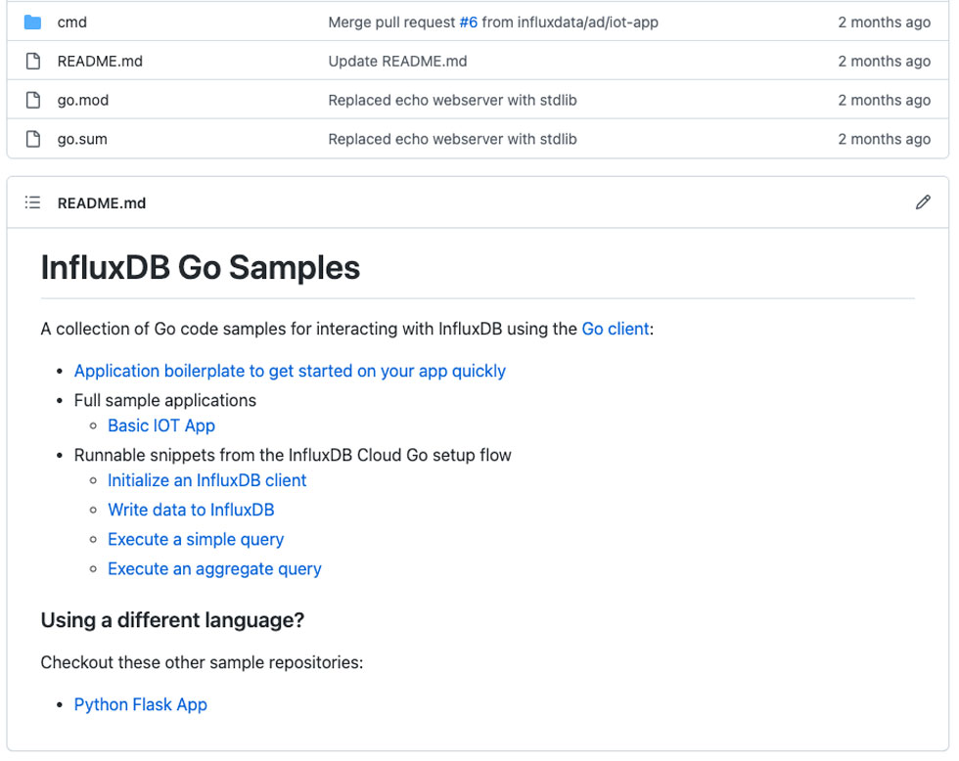Open the cmd folder
This screenshot has height=761, width=959.
72,22
